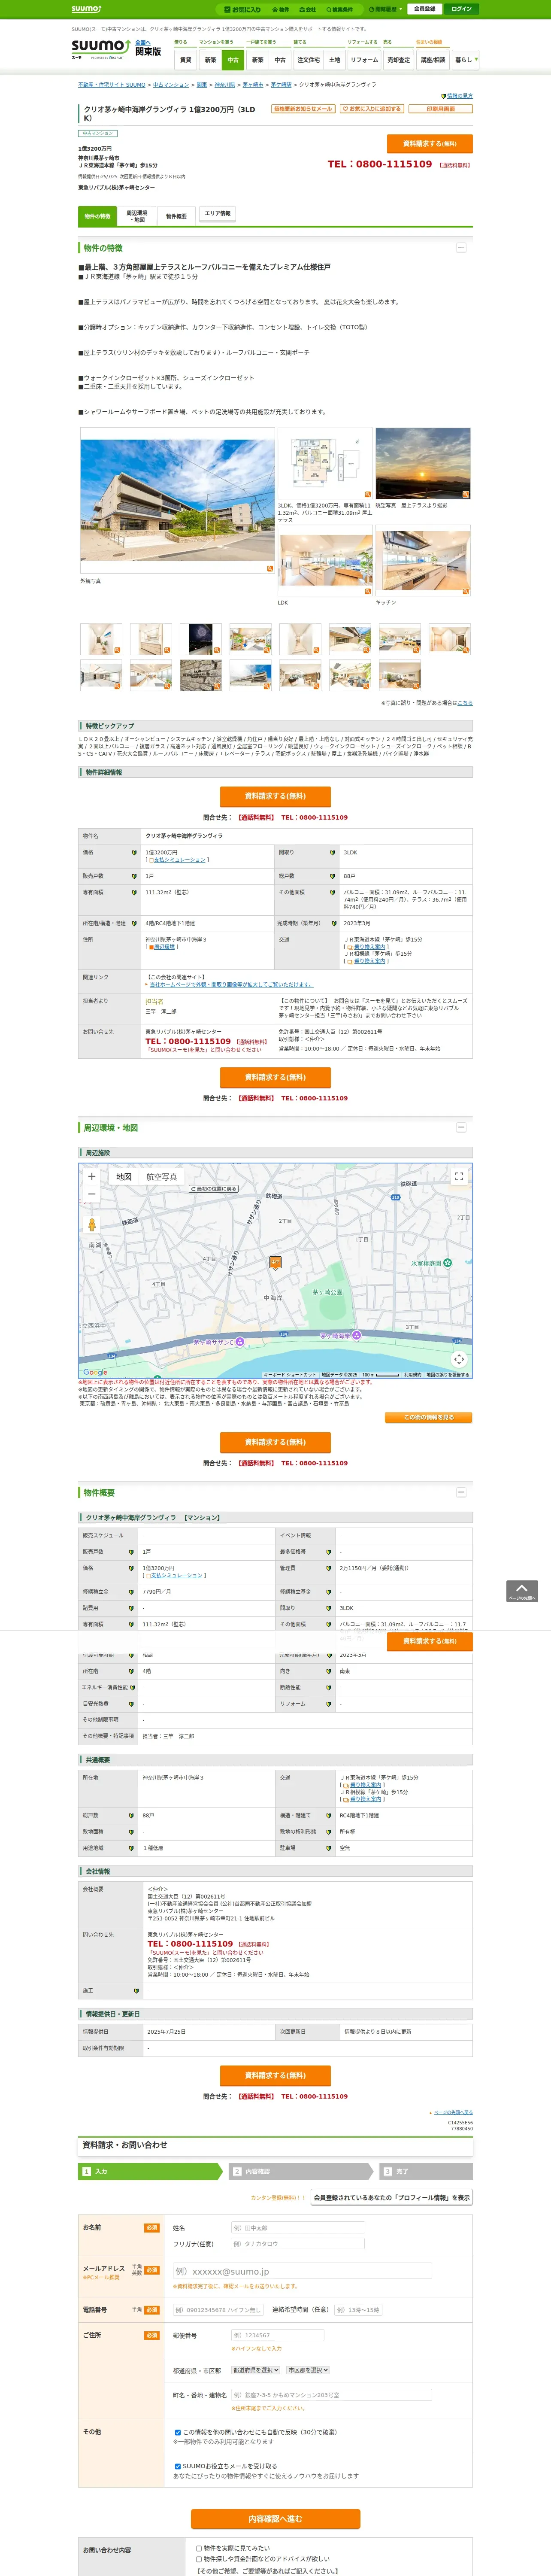Collapse the 周辺環境・地図 section
This screenshot has width=551, height=2576.
461,1127
